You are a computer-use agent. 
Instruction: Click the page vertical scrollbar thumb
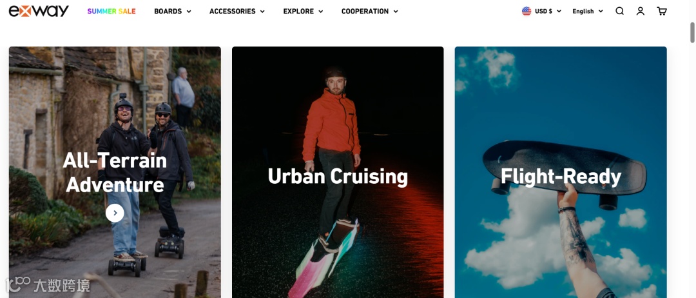pos(692,32)
